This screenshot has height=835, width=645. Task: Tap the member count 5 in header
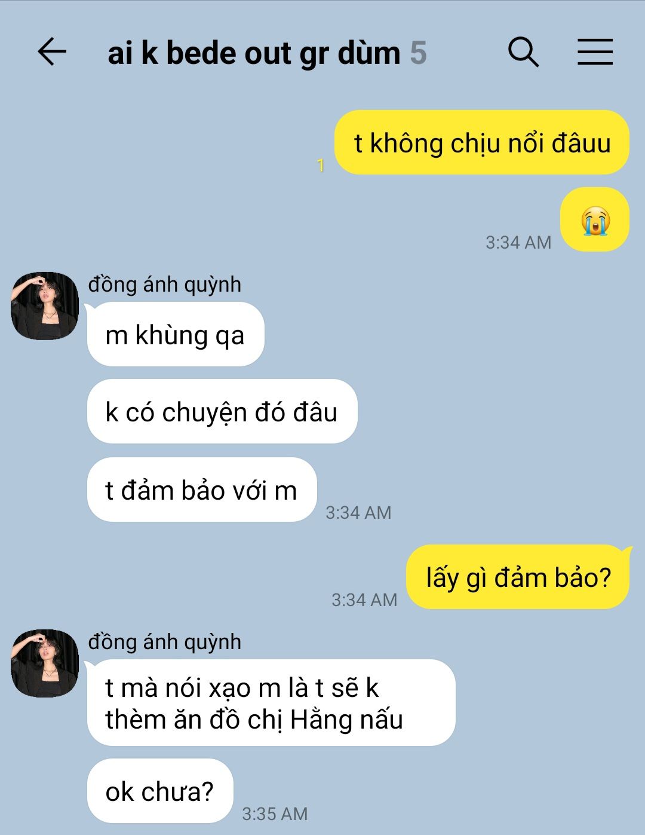418,53
